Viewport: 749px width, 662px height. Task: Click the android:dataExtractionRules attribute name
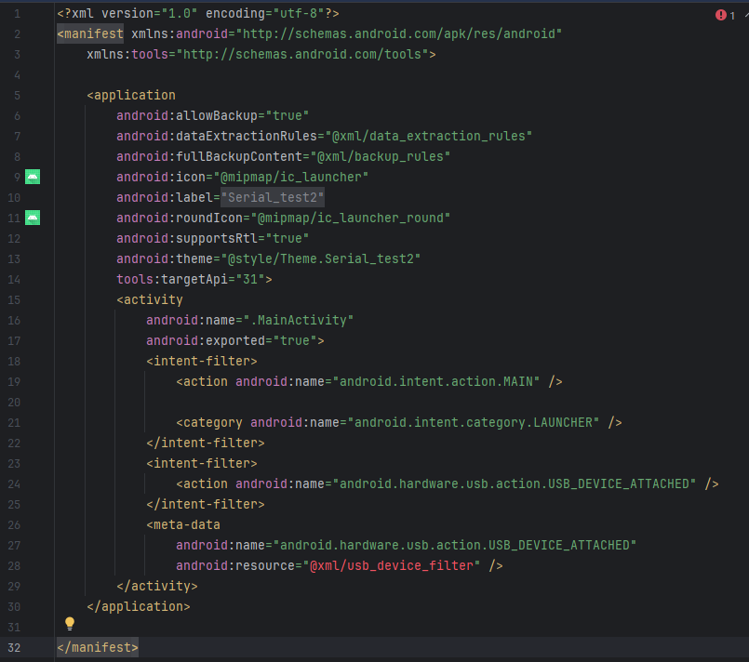217,136
